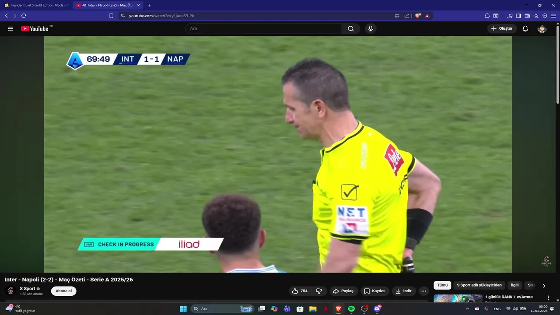The height and width of the screenshot is (315, 560).
Task: Open the cast/install screen icon in the address bar
Action: point(397,16)
